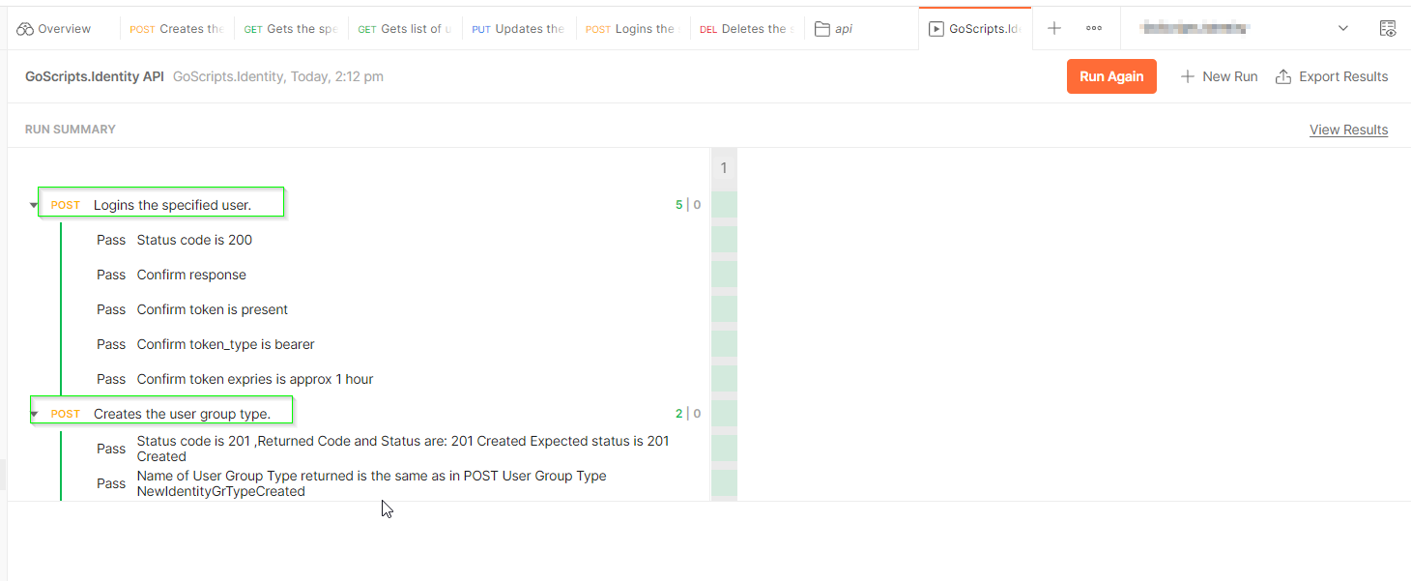Add a new tab with plus icon
This screenshot has height=581, width=1411.
[1054, 29]
